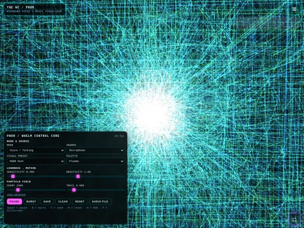
Task: Click the PARTICLE FIELD section heading
Action: [x=19, y=181]
